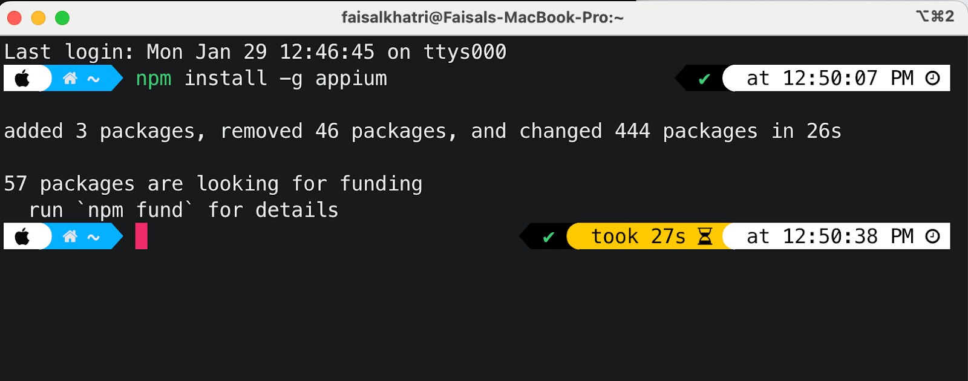Click the Apple logo on the empty prompt line
Viewport: 968px width, 381px height.
[22, 236]
